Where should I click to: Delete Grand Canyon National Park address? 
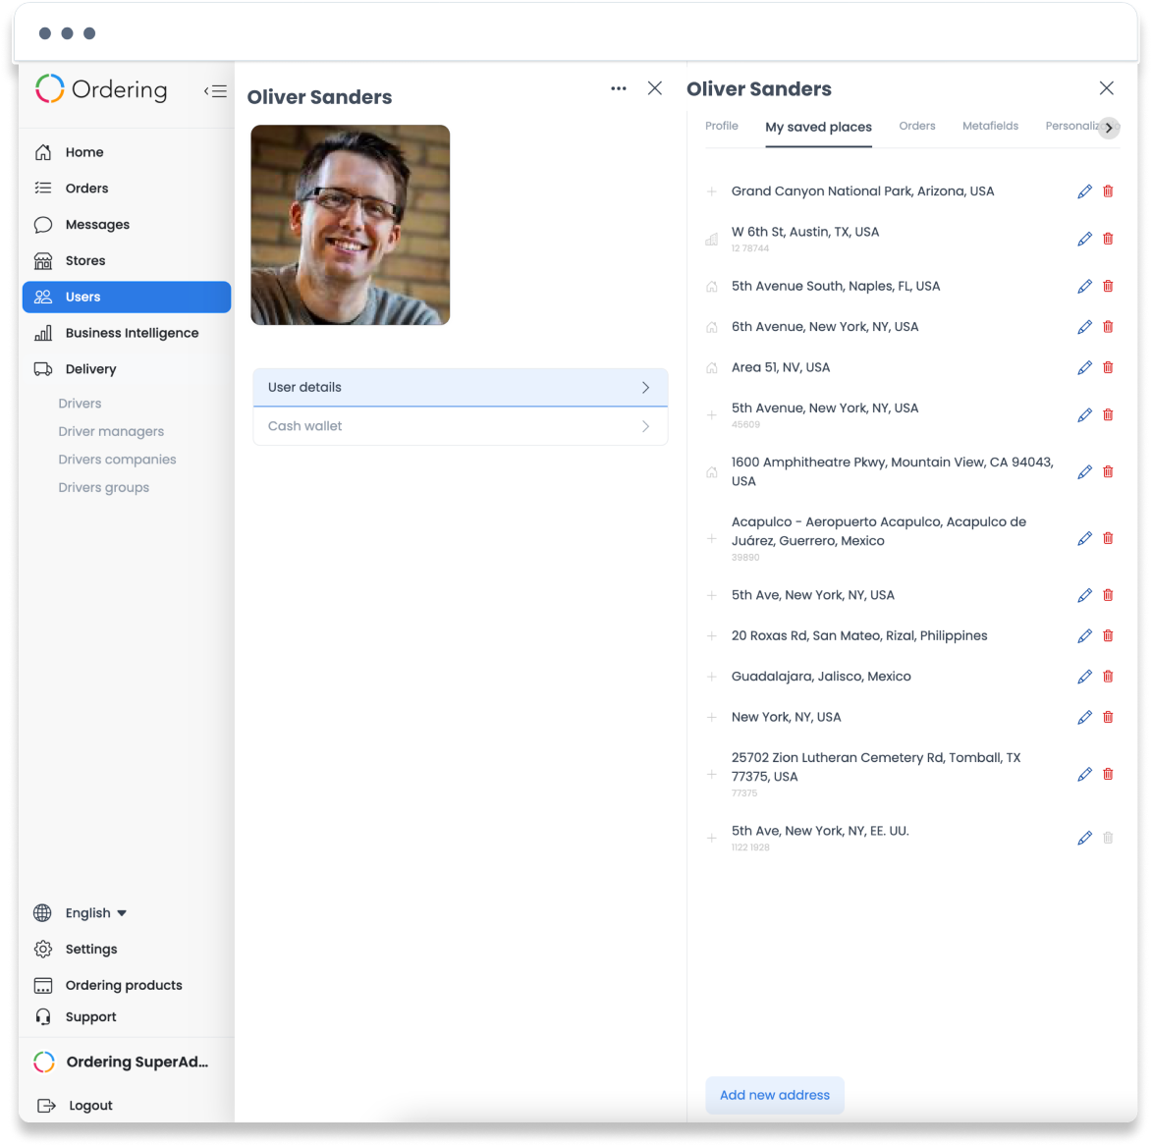pyautogui.click(x=1108, y=191)
